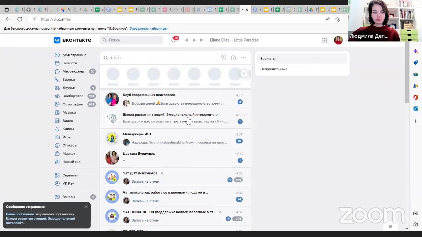Click the browser tab actions menu icon
Viewport: 422px width, 237px height.
click(6, 10)
